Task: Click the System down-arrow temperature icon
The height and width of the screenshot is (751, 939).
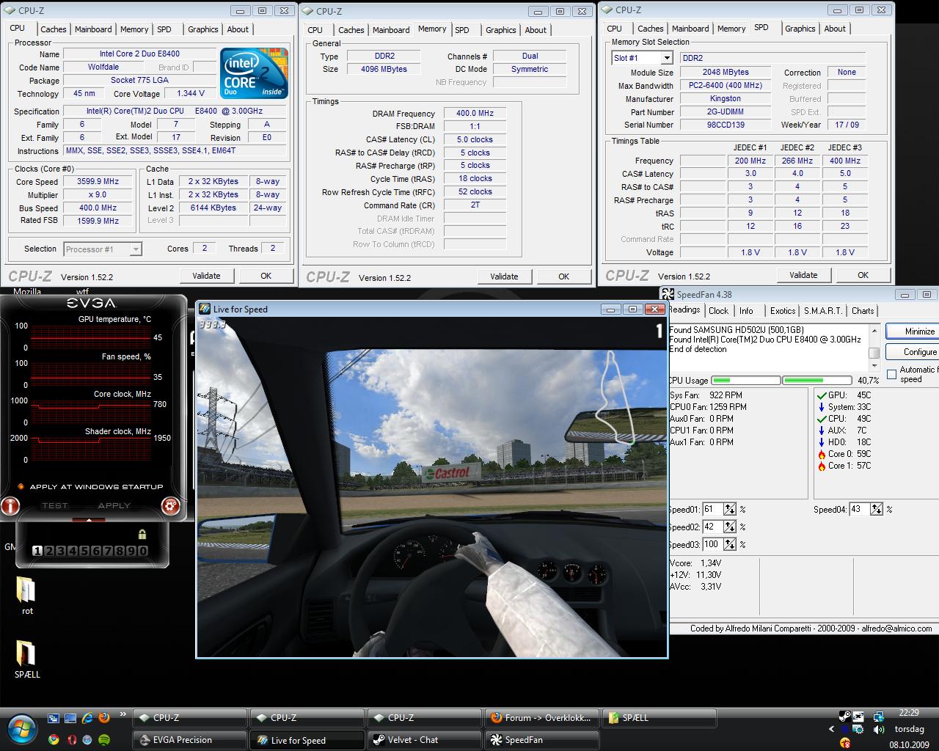Action: coord(822,407)
